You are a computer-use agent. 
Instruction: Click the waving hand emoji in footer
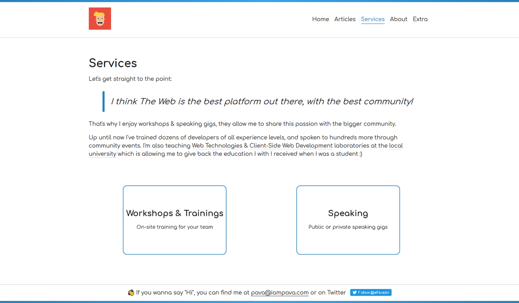point(131,293)
